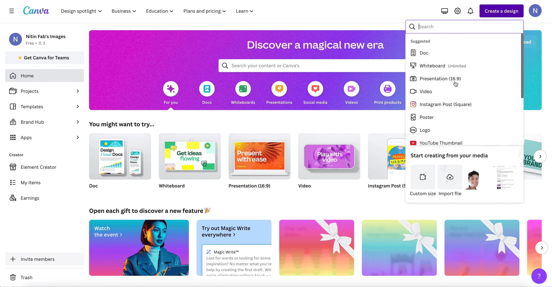The image size is (552, 287).
Task: Open the Plans and pricing menu
Action: pos(204,11)
